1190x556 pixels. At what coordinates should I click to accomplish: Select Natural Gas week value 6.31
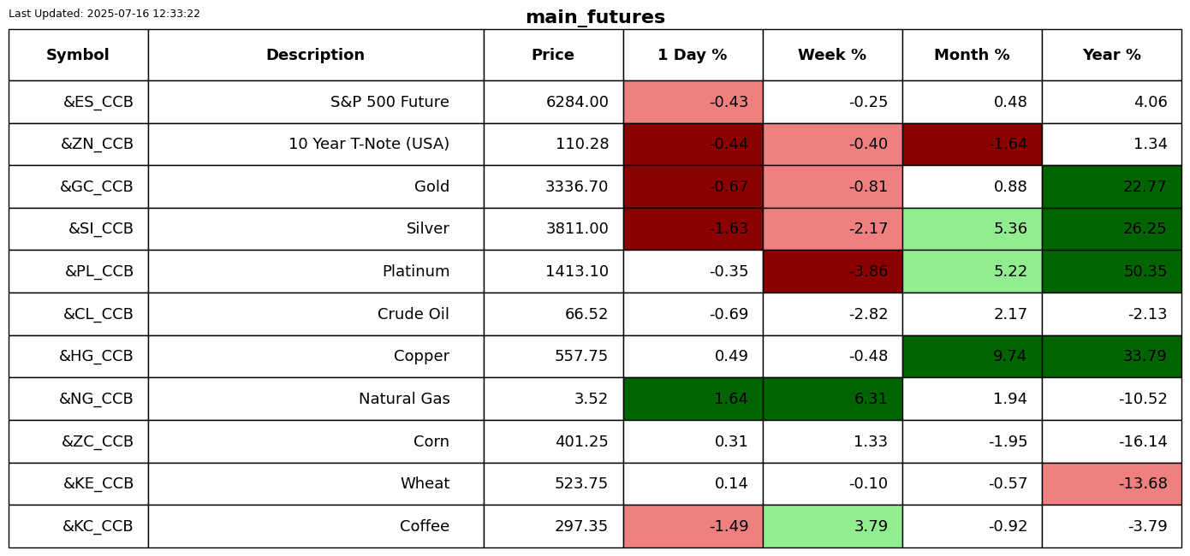832,399
